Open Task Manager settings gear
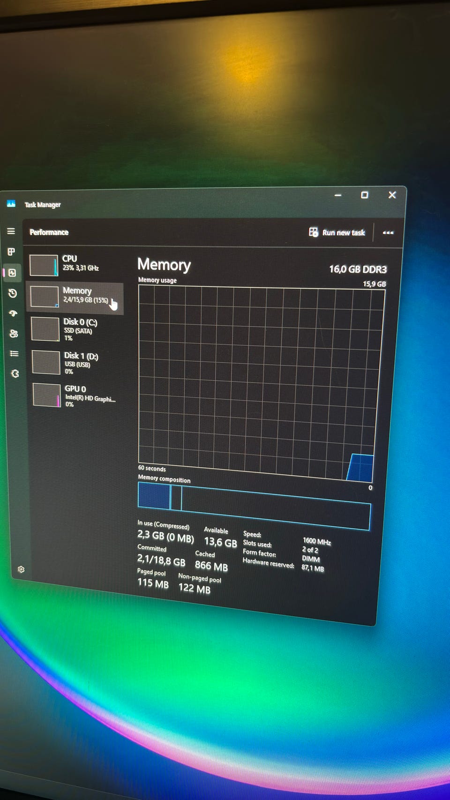450x800 pixels. pyautogui.click(x=21, y=569)
